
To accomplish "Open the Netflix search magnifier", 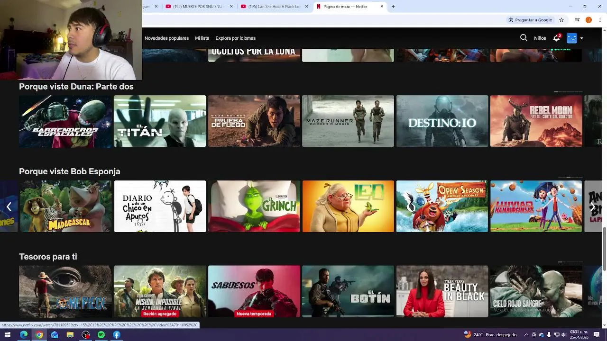I will [x=524, y=38].
